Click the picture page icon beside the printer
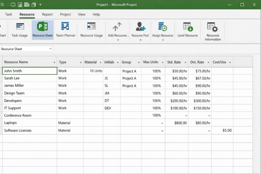The image size is (261, 174). (20, 5)
